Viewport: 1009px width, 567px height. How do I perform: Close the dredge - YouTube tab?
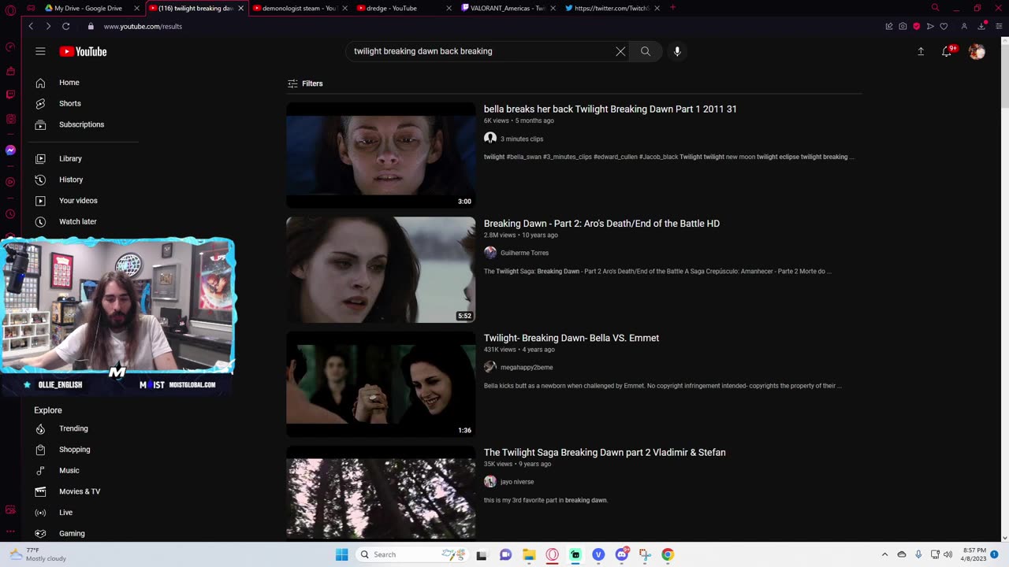449,8
